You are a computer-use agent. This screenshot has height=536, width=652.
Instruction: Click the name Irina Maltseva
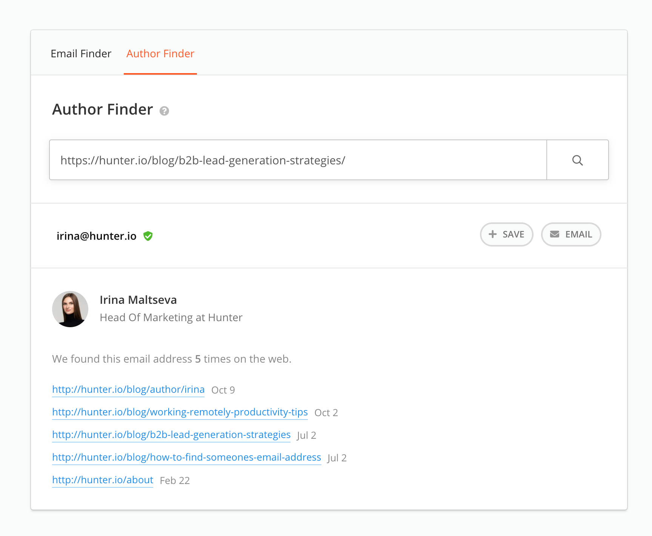click(x=138, y=300)
